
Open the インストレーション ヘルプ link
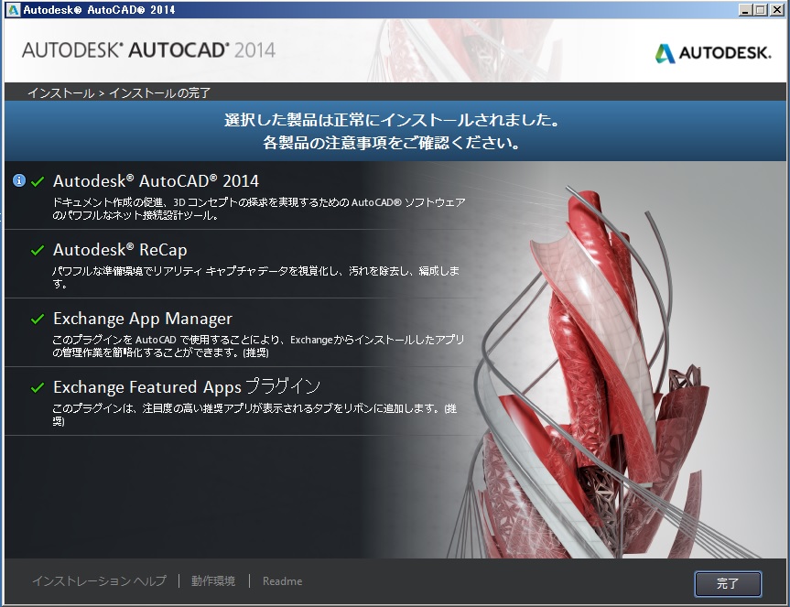[99, 580]
